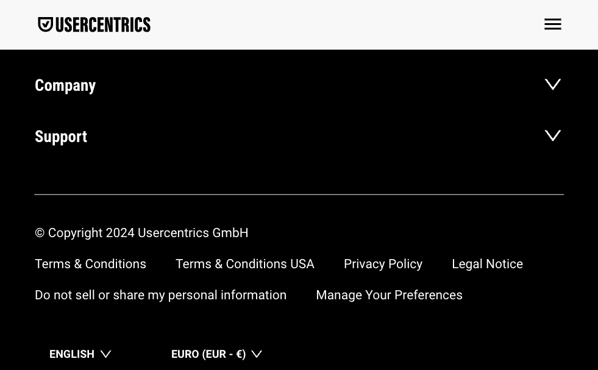Open the ENGLISH language selector

click(x=80, y=354)
